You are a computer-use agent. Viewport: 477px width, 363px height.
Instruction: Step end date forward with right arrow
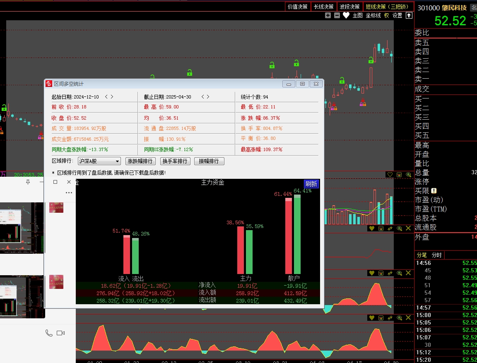click(x=208, y=97)
